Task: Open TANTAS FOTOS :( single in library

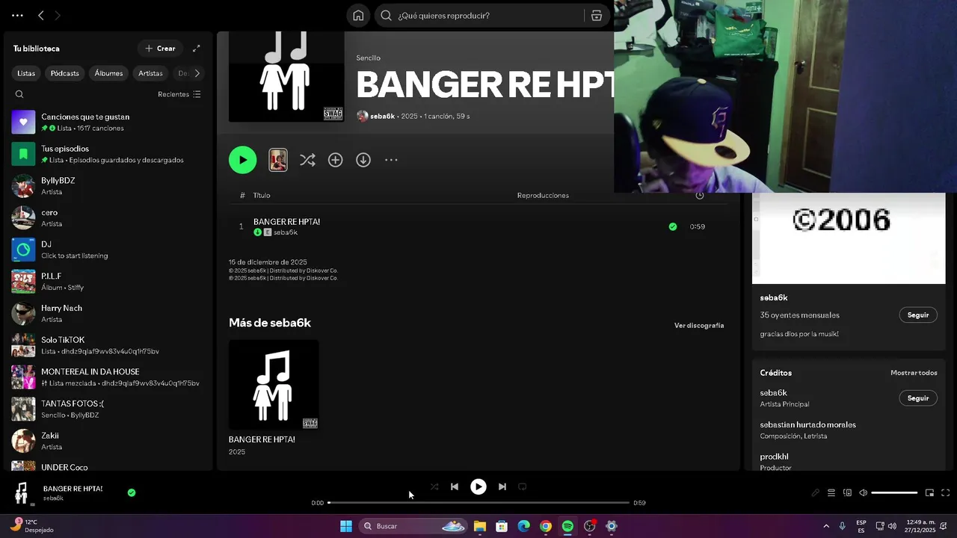Action: point(107,409)
